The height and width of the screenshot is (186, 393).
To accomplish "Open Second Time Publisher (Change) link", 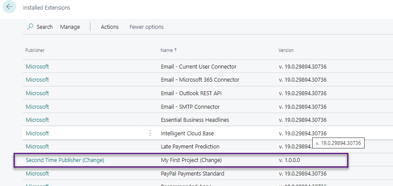I will point(65,160).
